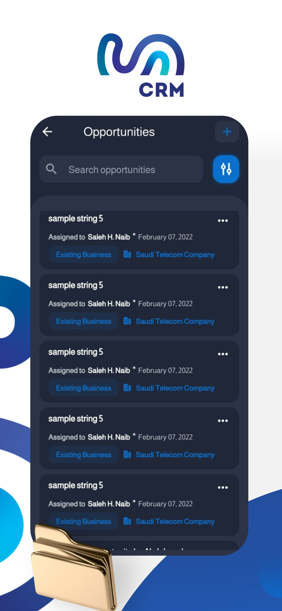Viewport: 282px width, 611px height.
Task: Open actions menu on the third opportunity
Action: click(x=223, y=354)
